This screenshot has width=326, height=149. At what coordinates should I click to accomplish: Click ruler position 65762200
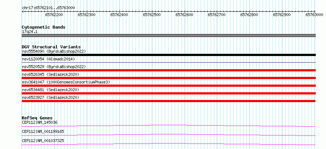(54, 15)
